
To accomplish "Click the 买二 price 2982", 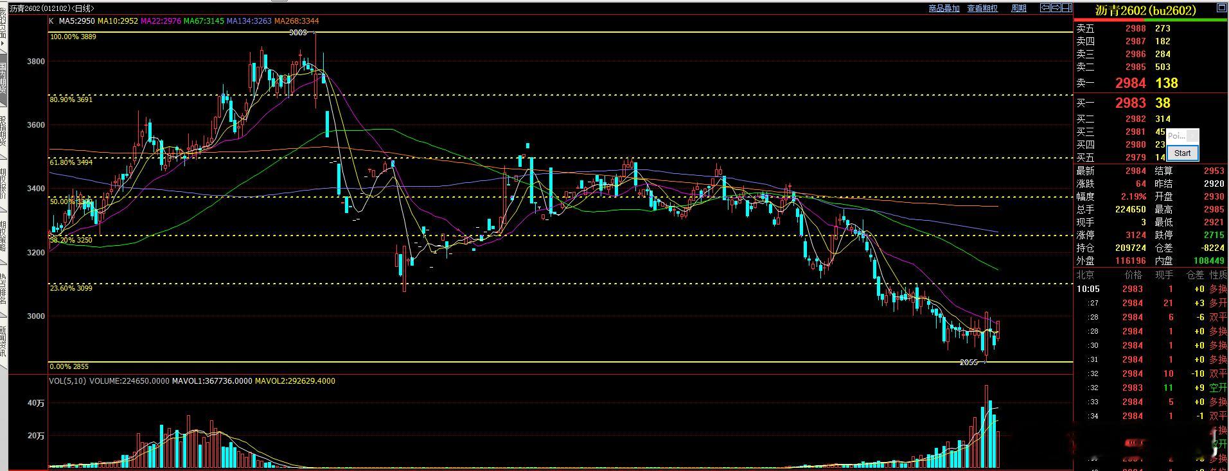I will coord(1135,119).
